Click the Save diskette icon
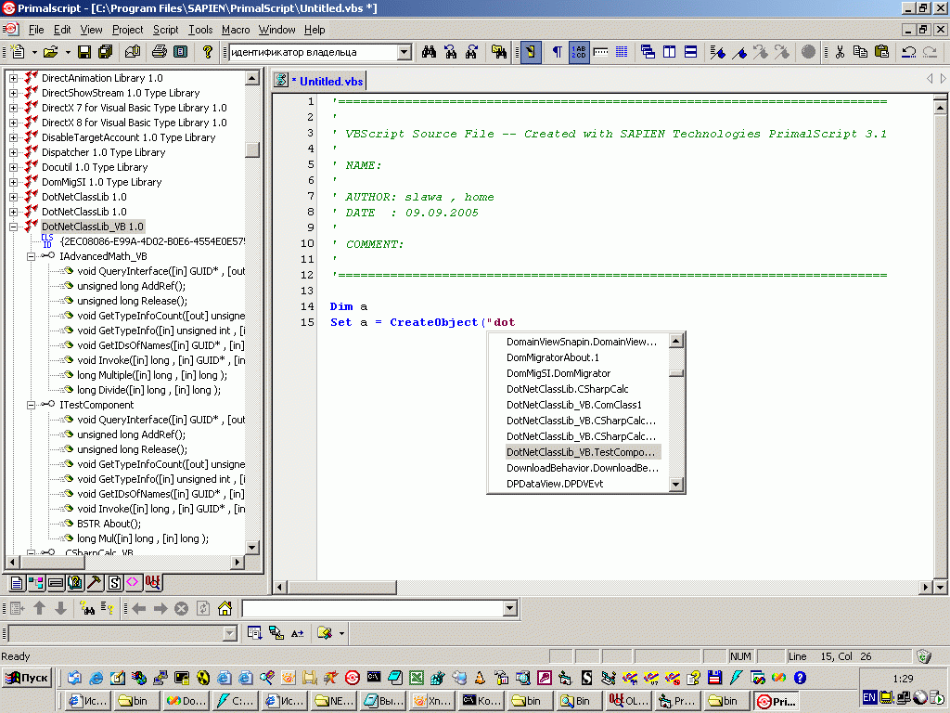This screenshot has width=950, height=713. point(84,52)
